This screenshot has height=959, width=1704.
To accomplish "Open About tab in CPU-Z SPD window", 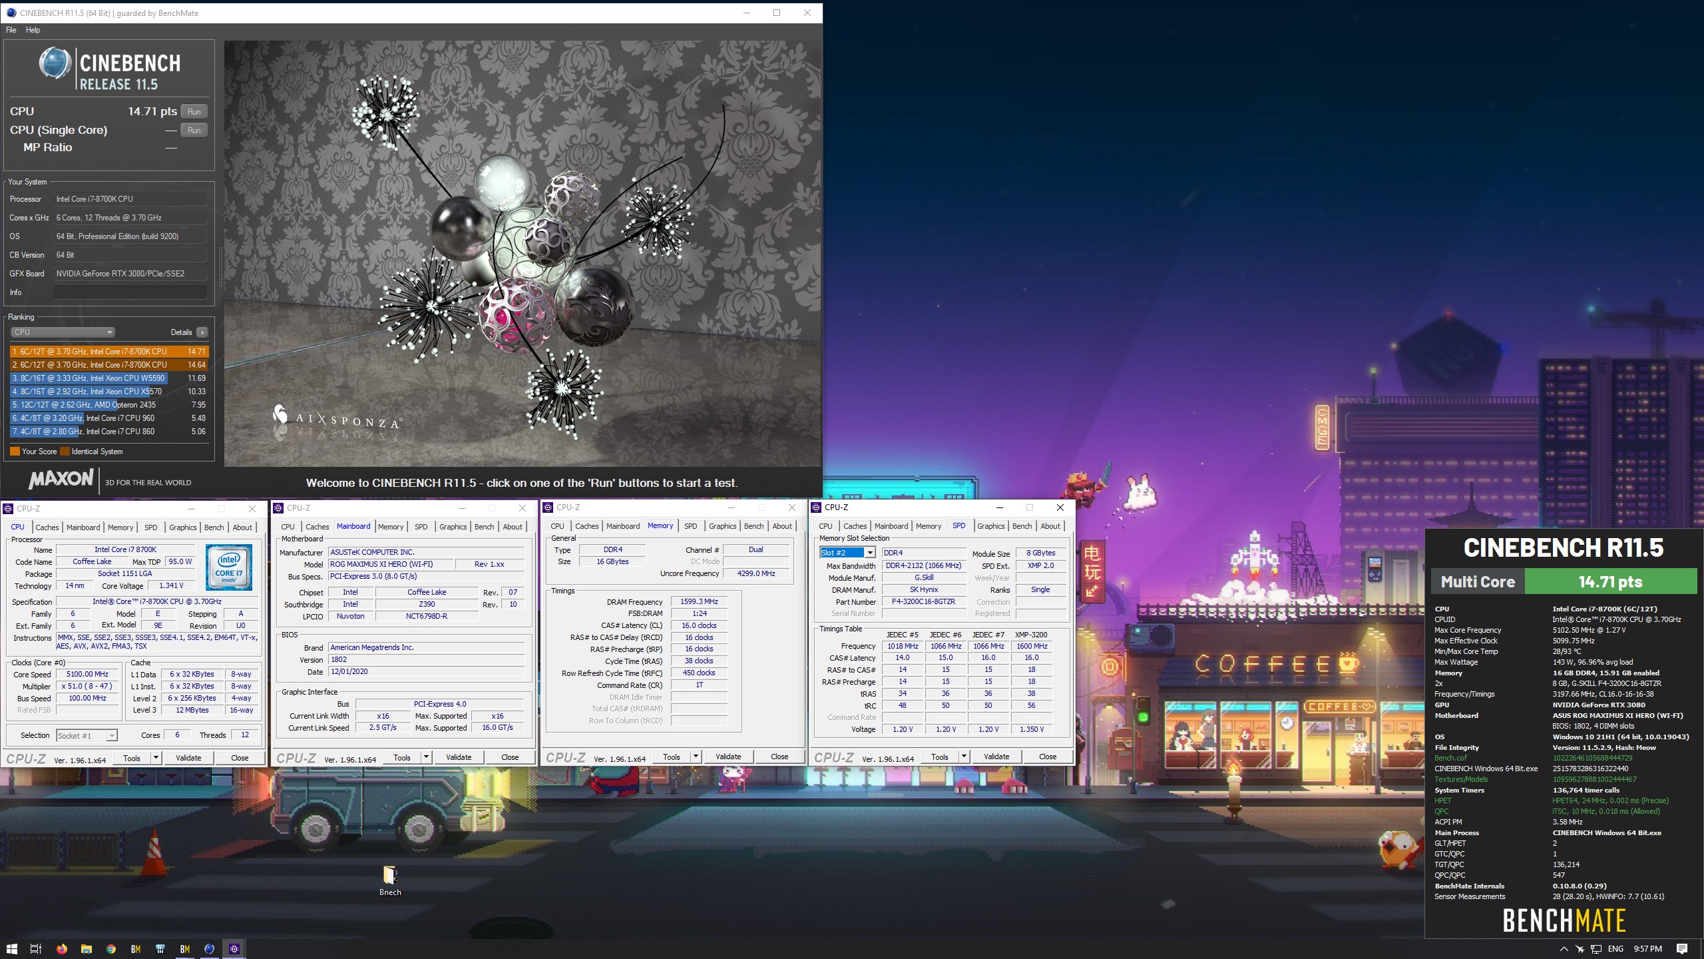I will 1050,526.
